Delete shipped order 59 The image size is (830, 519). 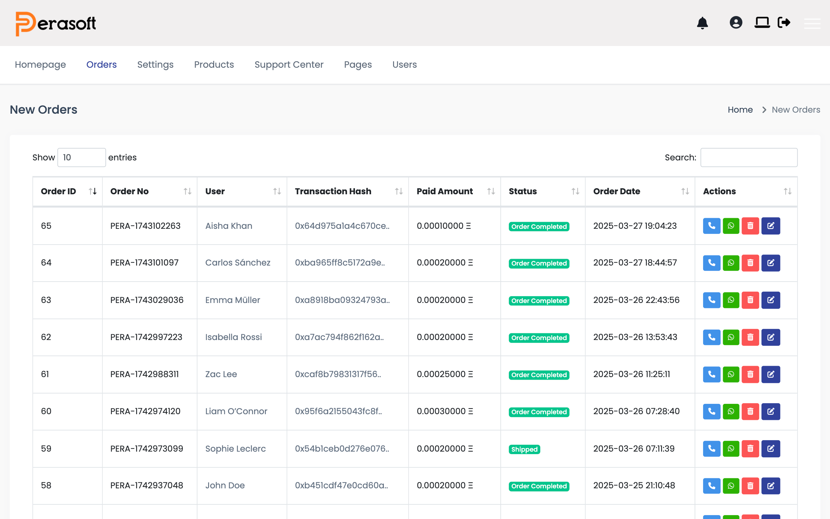750,449
